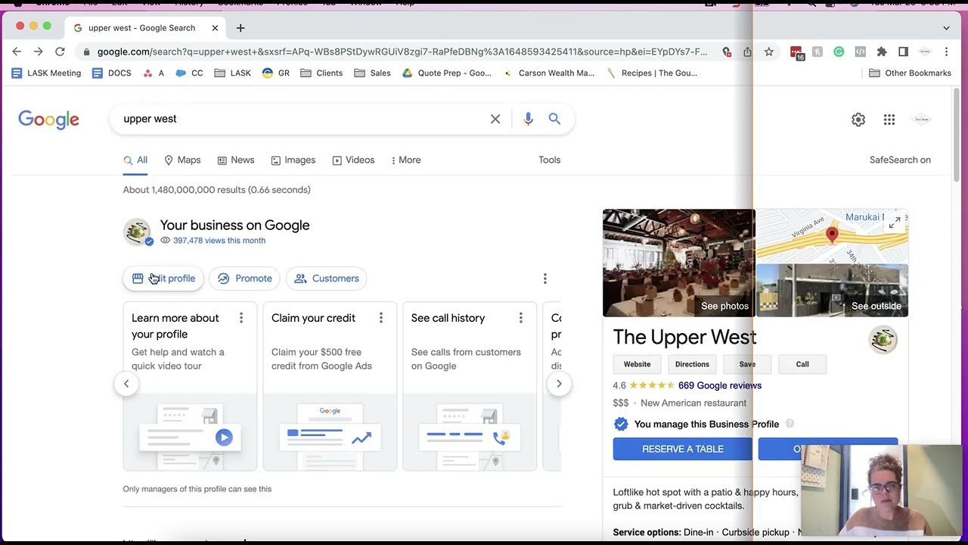
Task: Click the Website button
Action: 637,364
